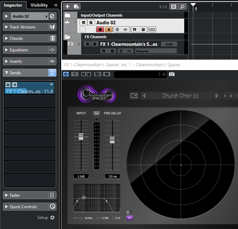This screenshot has width=238, height=229.
Task: Click the Find Tracks magnifier icon
Action: click(x=182, y=7)
